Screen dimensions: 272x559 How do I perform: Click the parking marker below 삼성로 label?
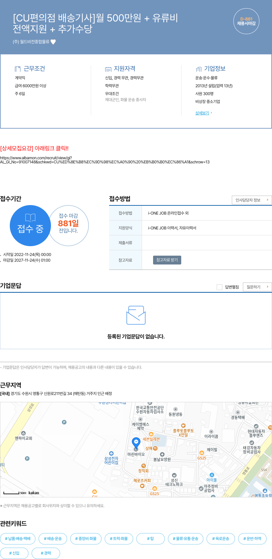(x=64, y=422)
